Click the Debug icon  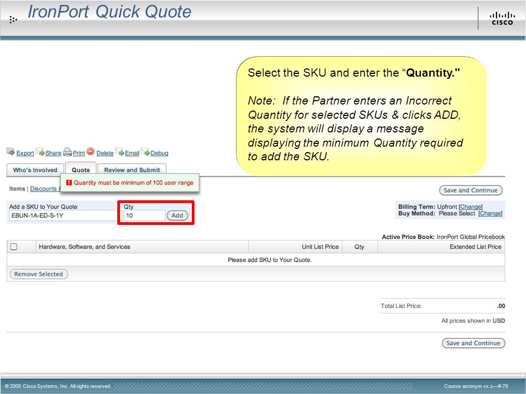[146, 152]
